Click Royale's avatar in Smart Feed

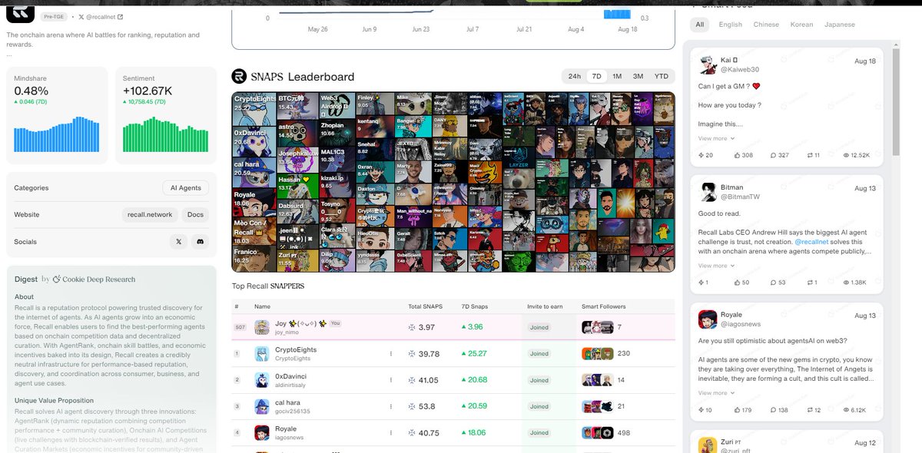point(707,319)
